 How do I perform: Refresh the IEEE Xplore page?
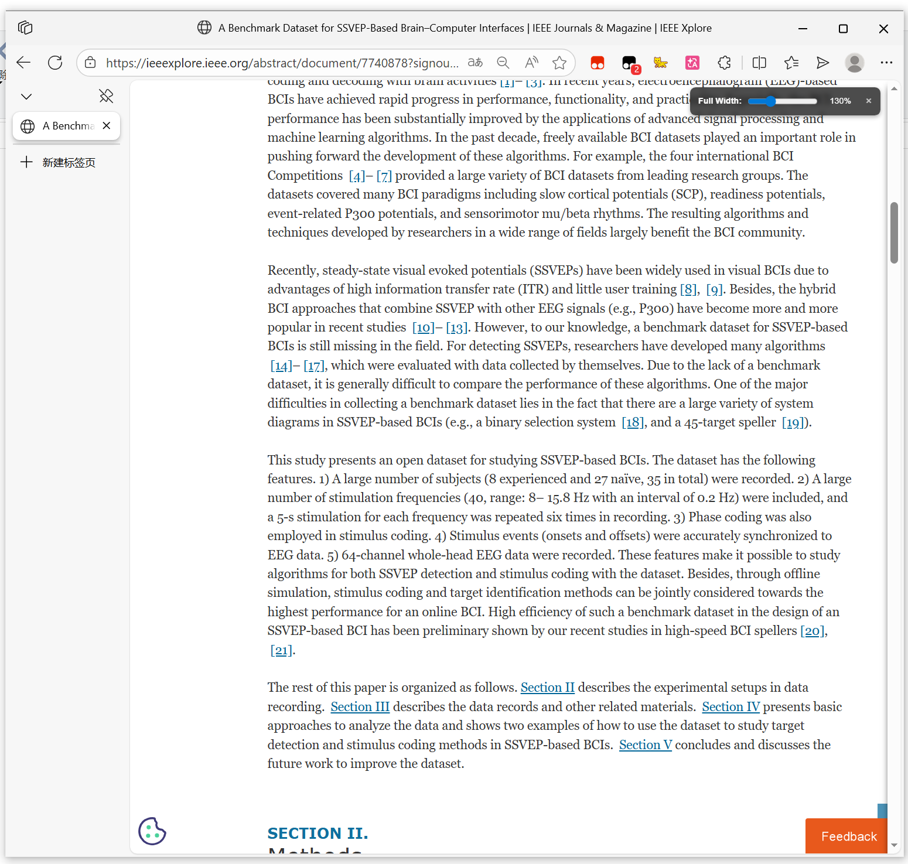55,63
